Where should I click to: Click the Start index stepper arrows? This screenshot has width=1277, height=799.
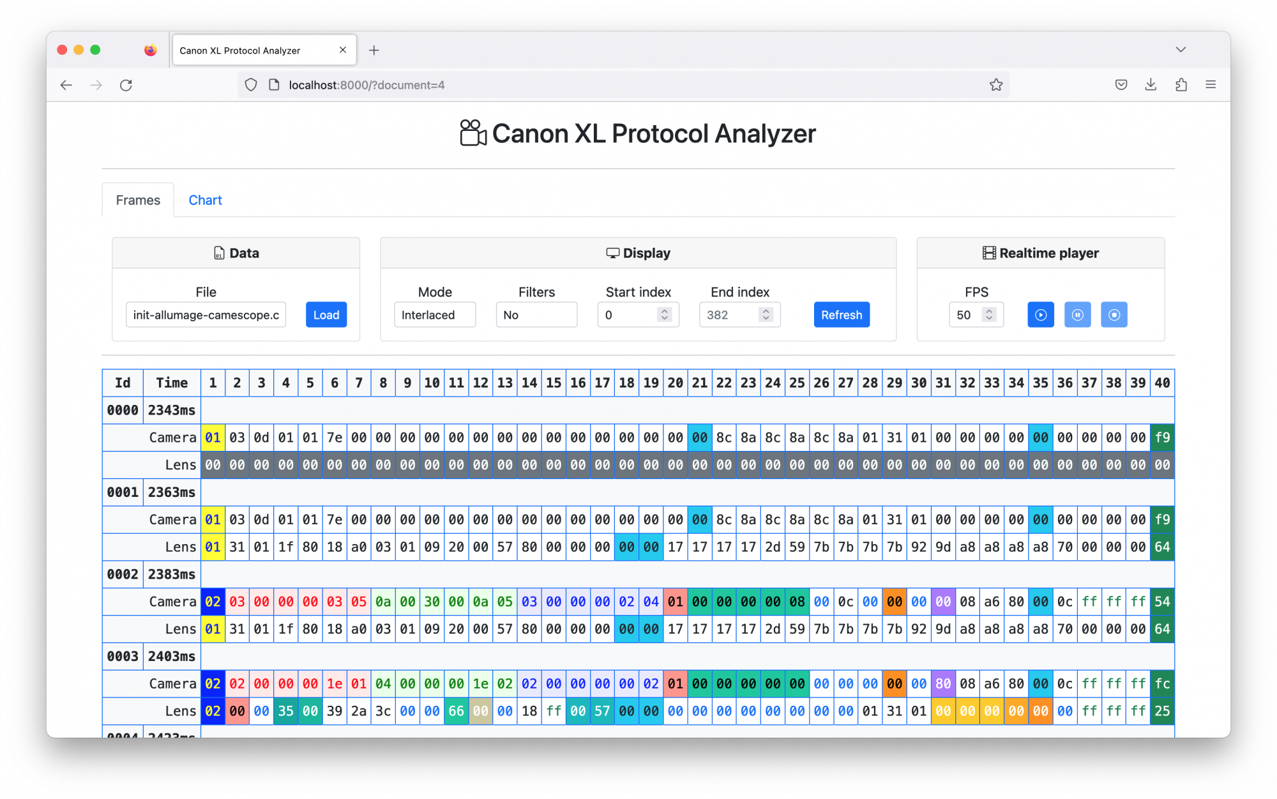(665, 315)
